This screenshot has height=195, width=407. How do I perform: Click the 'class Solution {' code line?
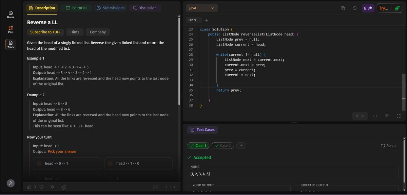(216, 29)
